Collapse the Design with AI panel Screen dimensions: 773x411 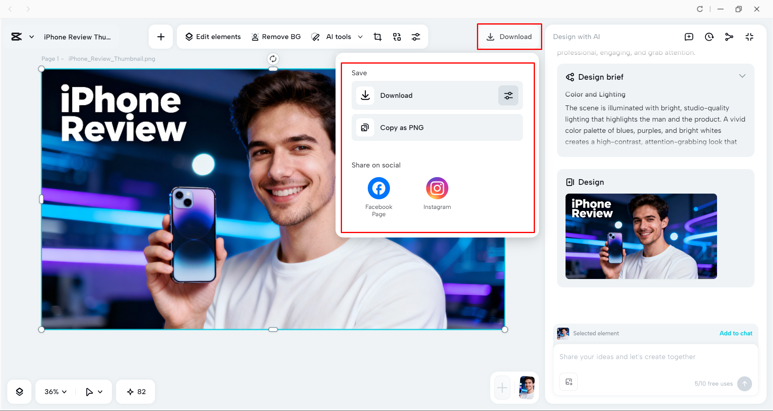tap(749, 37)
